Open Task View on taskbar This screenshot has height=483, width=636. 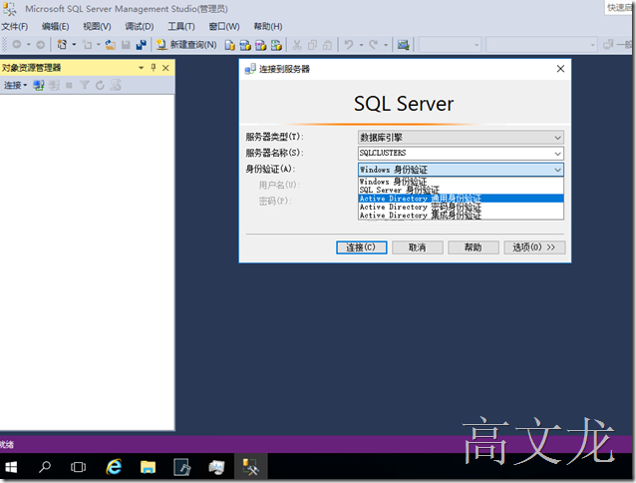click(78, 468)
